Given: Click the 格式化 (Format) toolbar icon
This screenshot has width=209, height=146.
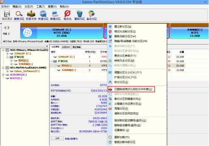Looking at the screenshot, I should coord(68,15).
